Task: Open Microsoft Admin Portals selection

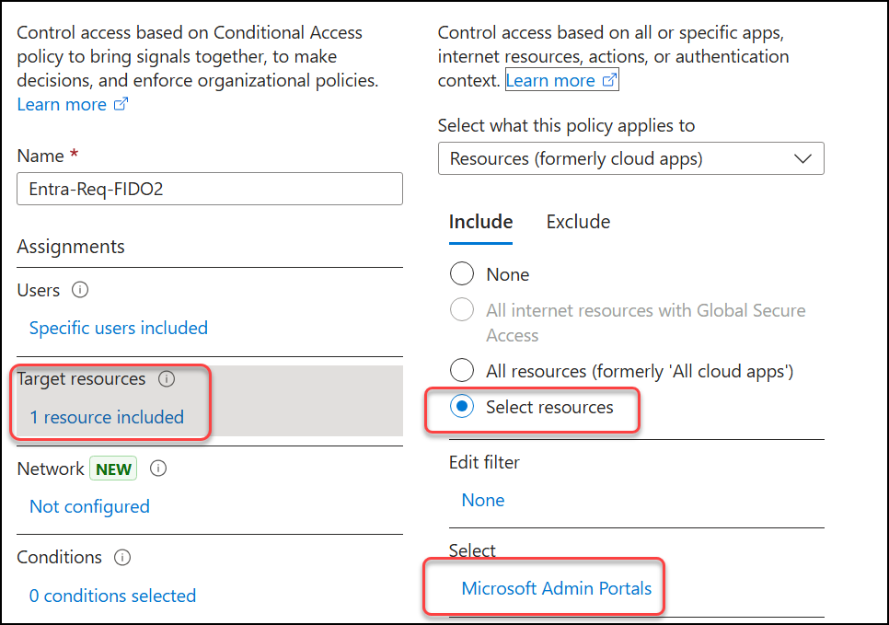Action: (556, 589)
